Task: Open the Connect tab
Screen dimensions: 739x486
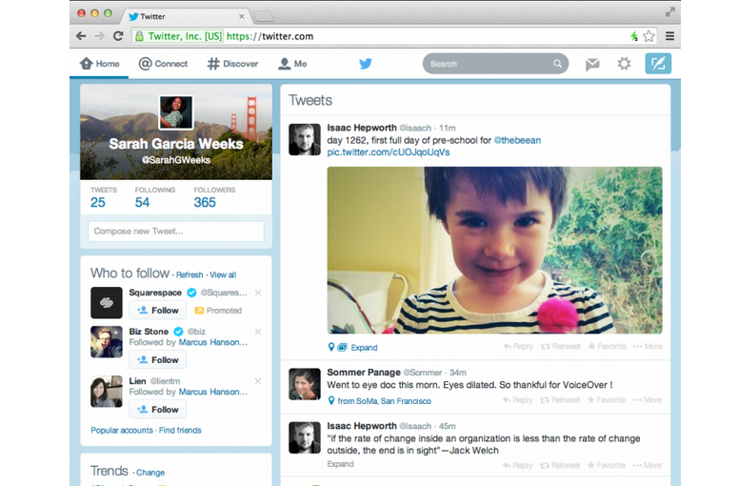Action: [x=163, y=64]
